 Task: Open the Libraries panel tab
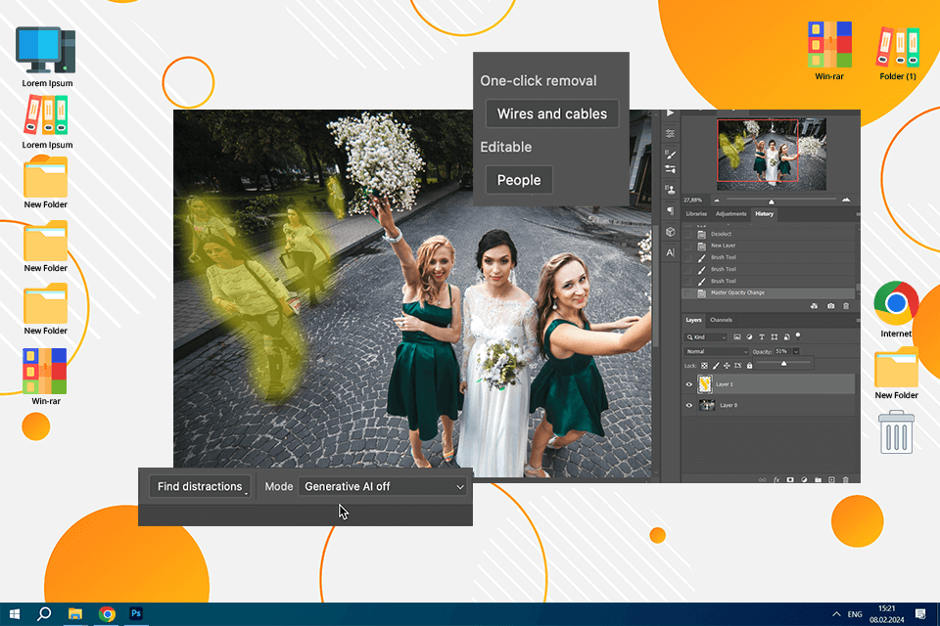click(x=696, y=213)
